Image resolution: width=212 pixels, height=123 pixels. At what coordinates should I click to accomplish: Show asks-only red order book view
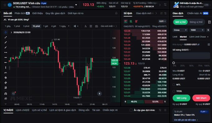pos(136,21)
